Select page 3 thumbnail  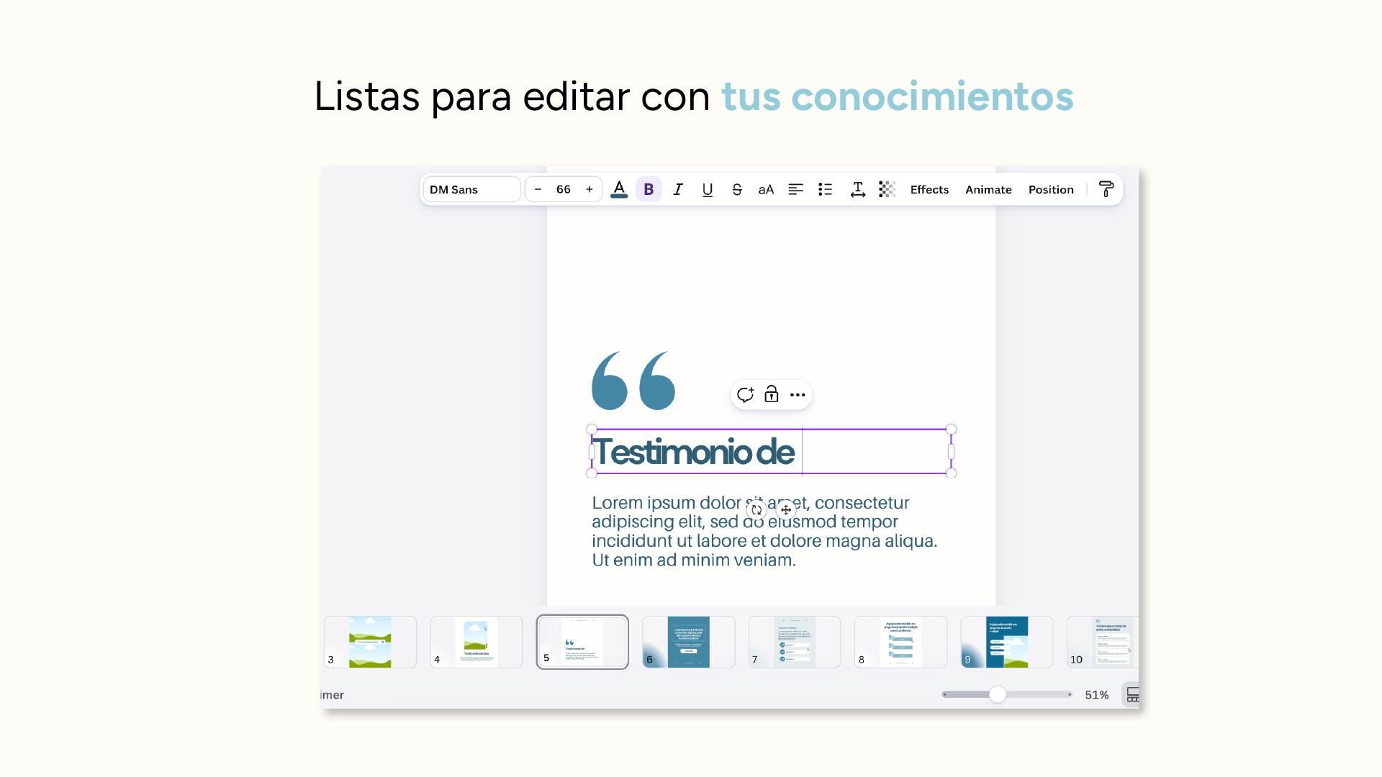(370, 642)
